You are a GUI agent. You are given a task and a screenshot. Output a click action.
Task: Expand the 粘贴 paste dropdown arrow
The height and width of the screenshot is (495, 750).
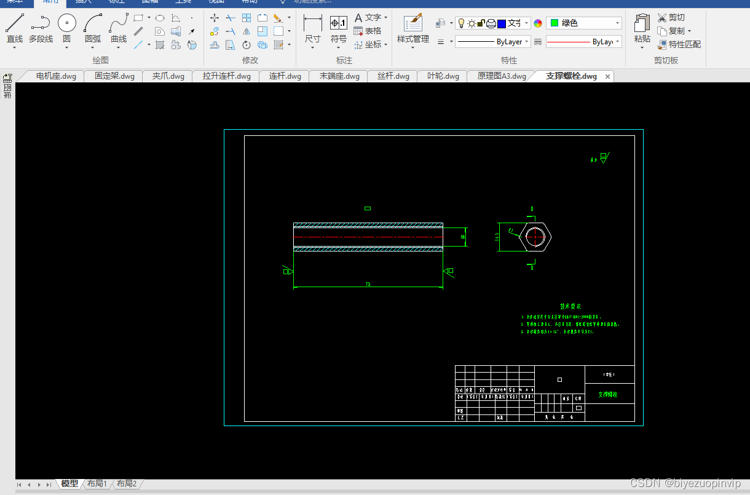click(642, 48)
